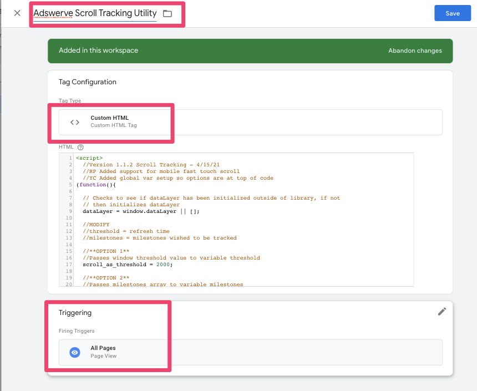This screenshot has width=477, height=391.
Task: Click the Tag Type label
Action: click(70, 101)
